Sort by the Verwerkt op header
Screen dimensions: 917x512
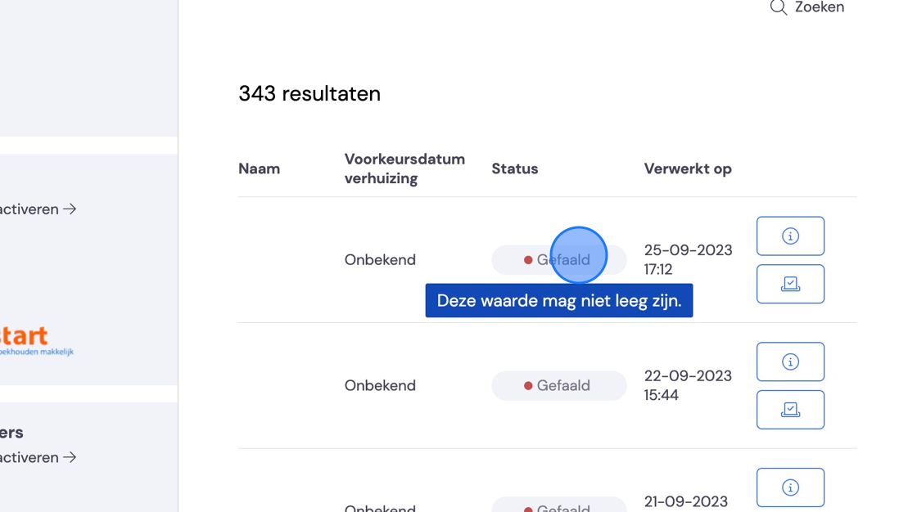[688, 169]
